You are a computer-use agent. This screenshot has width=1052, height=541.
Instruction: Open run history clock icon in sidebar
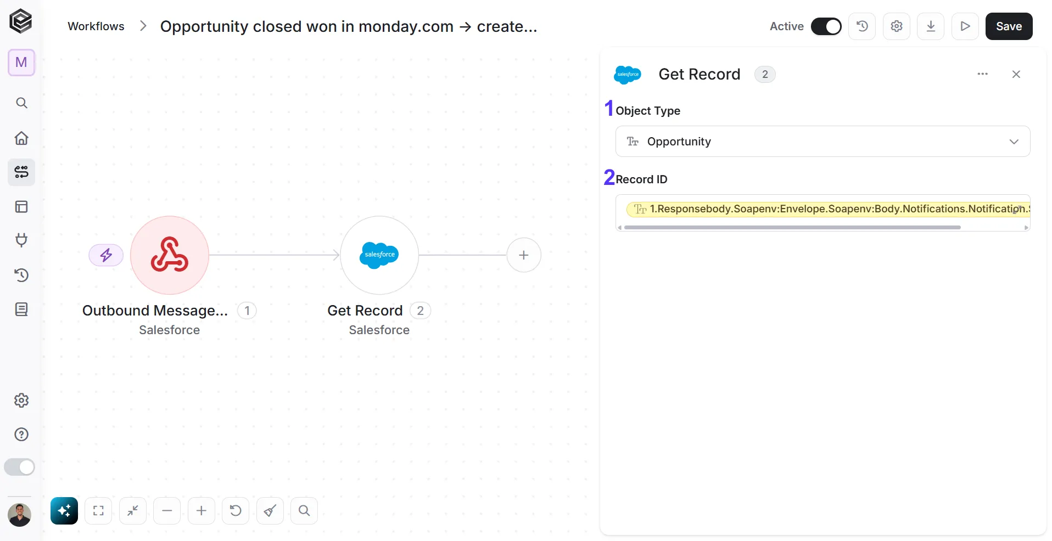21,275
